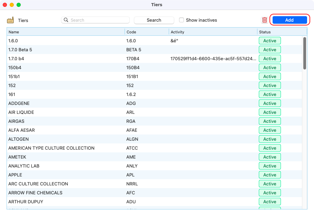This screenshot has width=314, height=216.
Task: Select the ALTOGEN row
Action: [154, 139]
